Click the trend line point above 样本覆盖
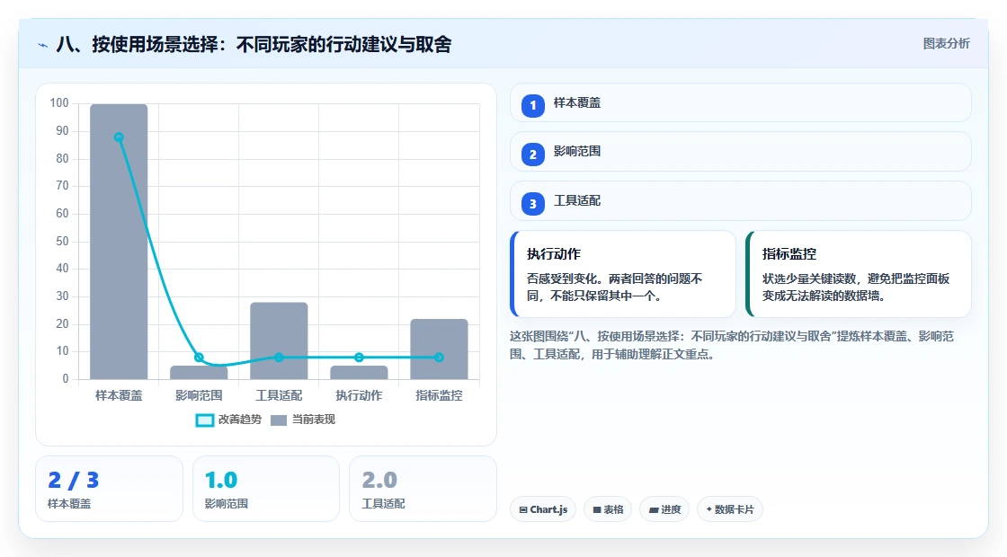 click(x=119, y=137)
